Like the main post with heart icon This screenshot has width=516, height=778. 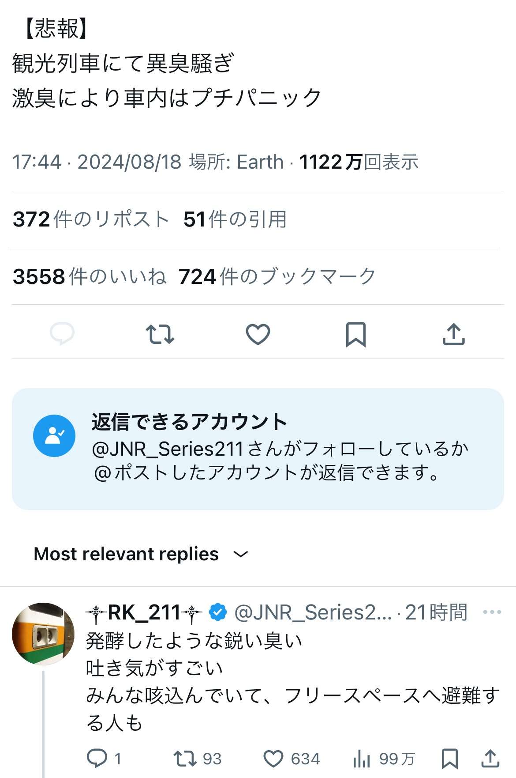[258, 334]
